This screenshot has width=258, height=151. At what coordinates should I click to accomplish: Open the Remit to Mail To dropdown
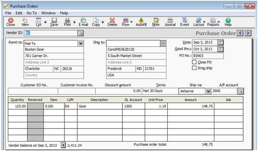(x=81, y=43)
